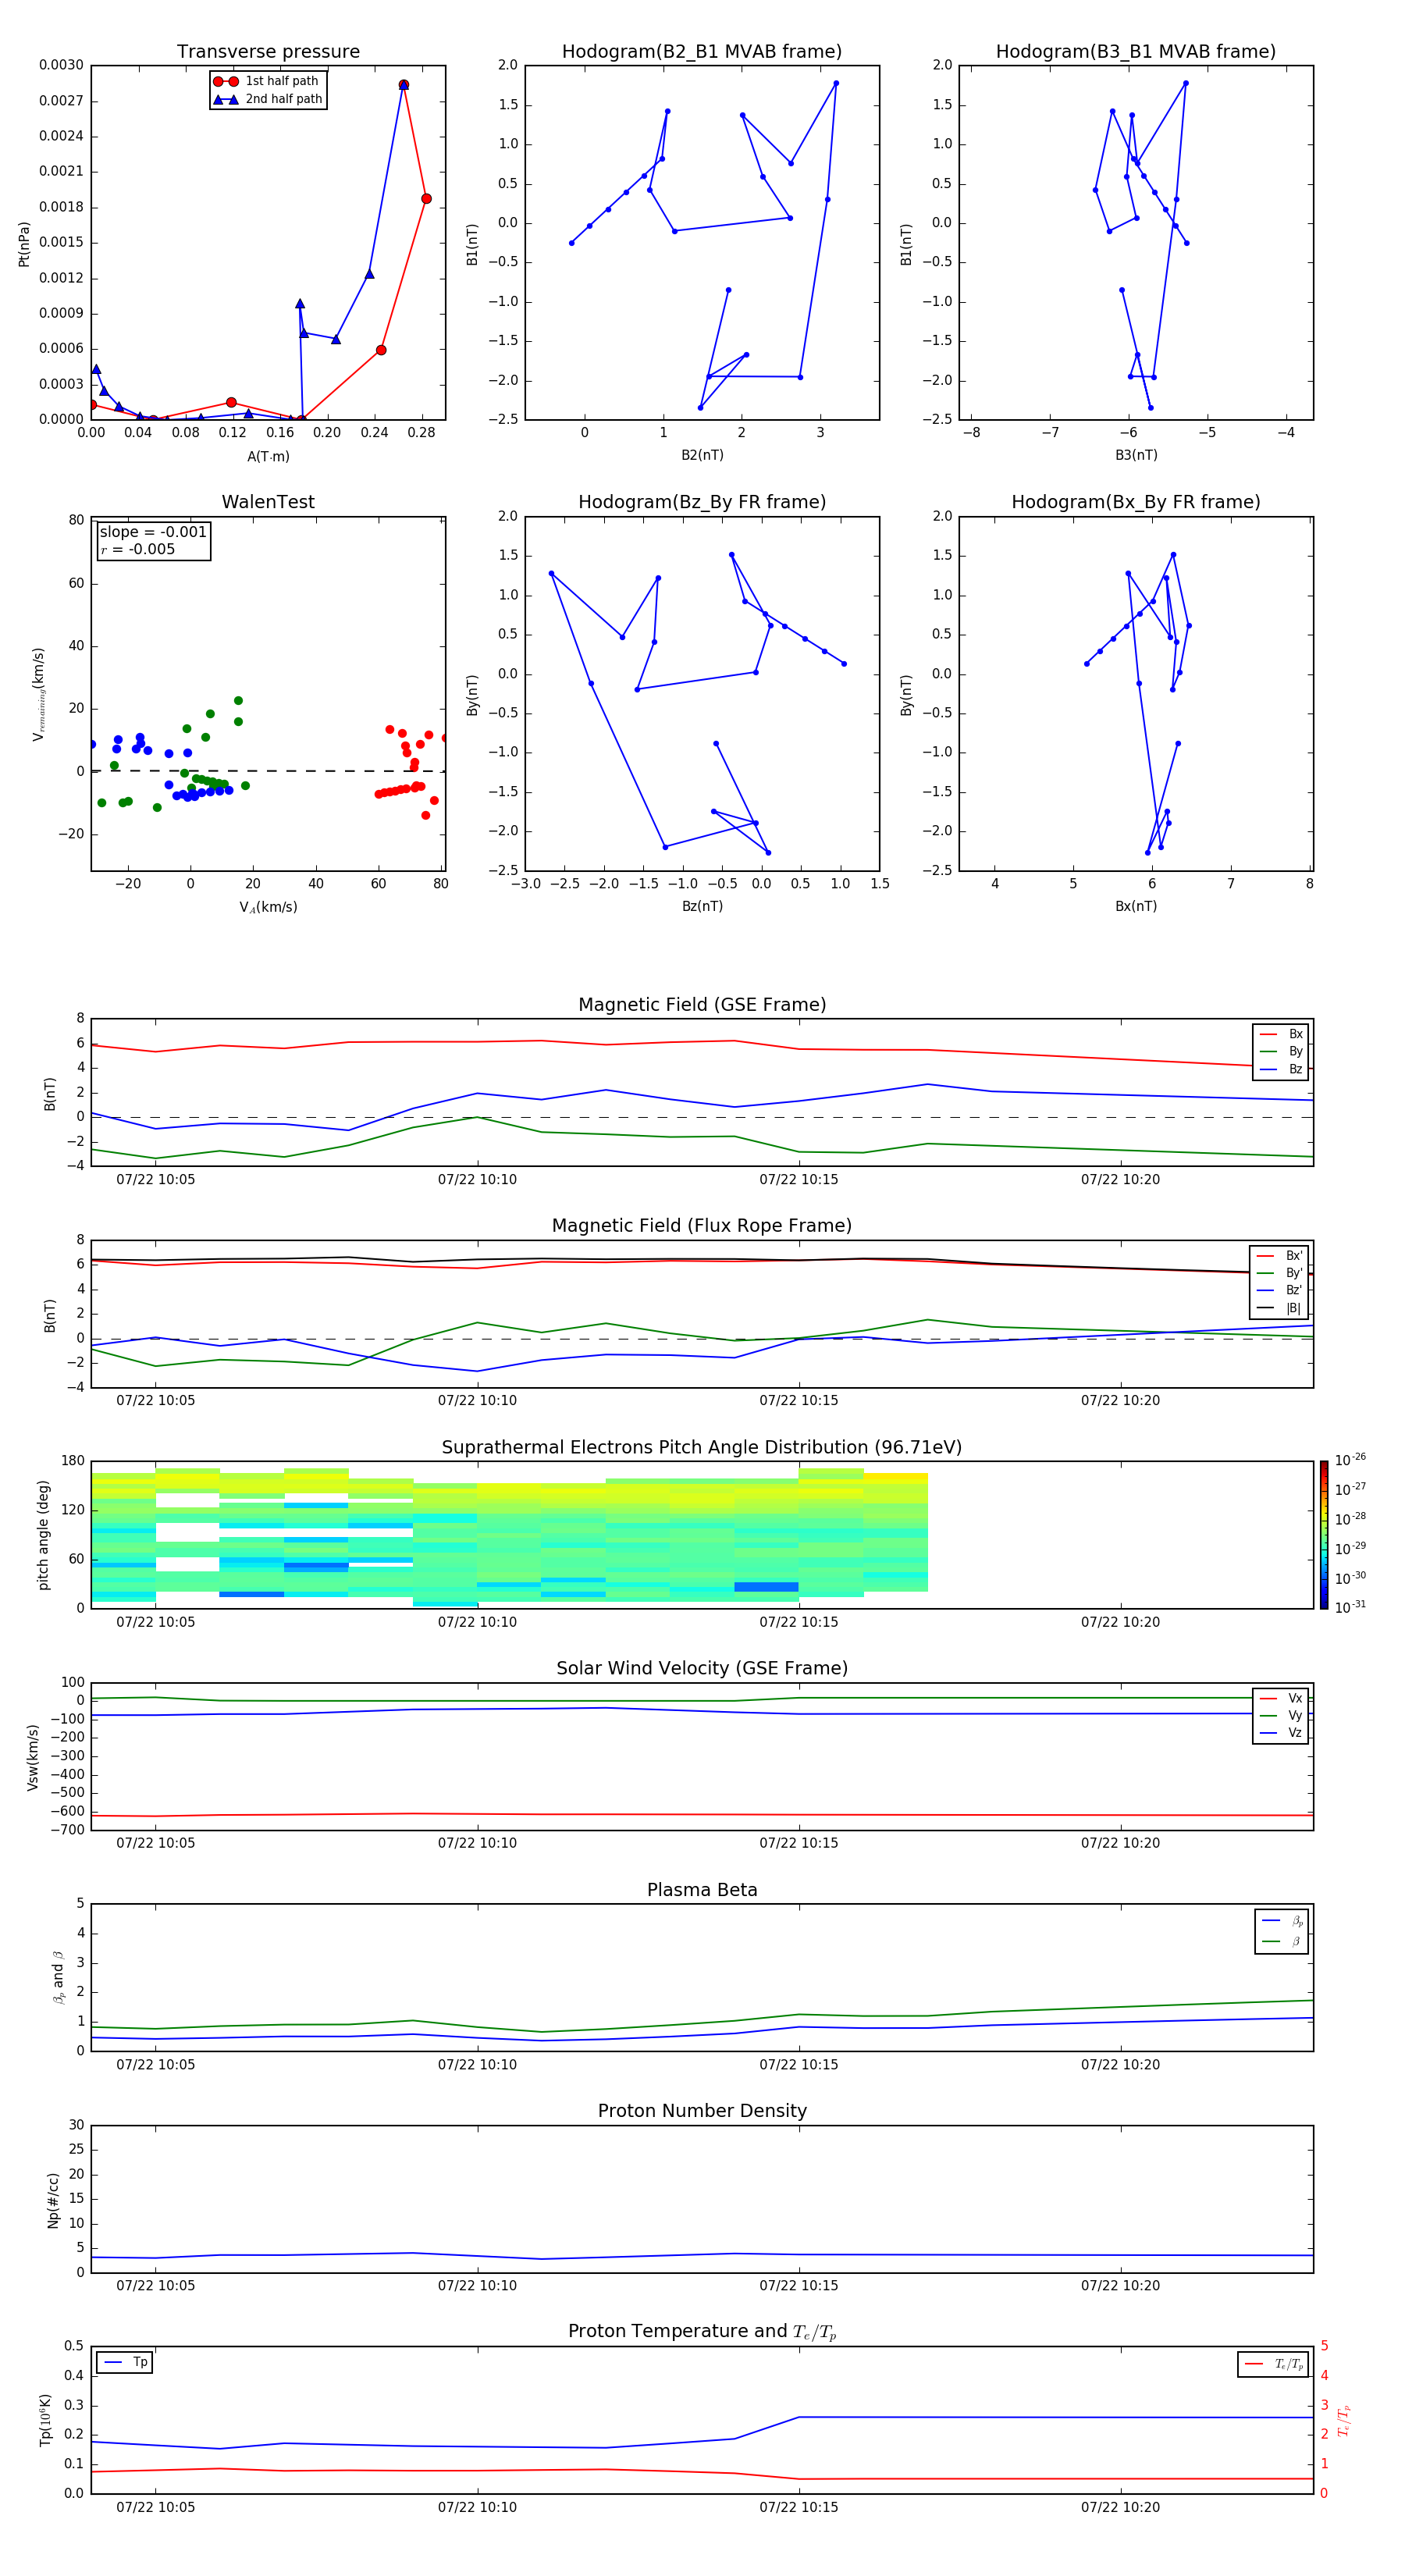Click the 'Bz(nT)' x-axis label
Screen dimensions: 1405x2576
(702, 906)
